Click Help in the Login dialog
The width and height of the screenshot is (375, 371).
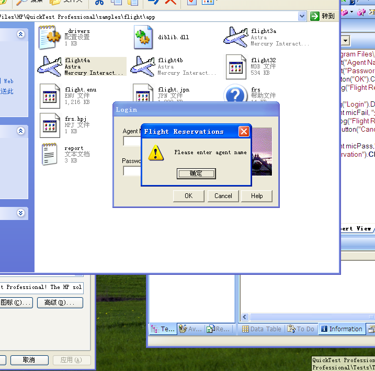click(x=257, y=196)
